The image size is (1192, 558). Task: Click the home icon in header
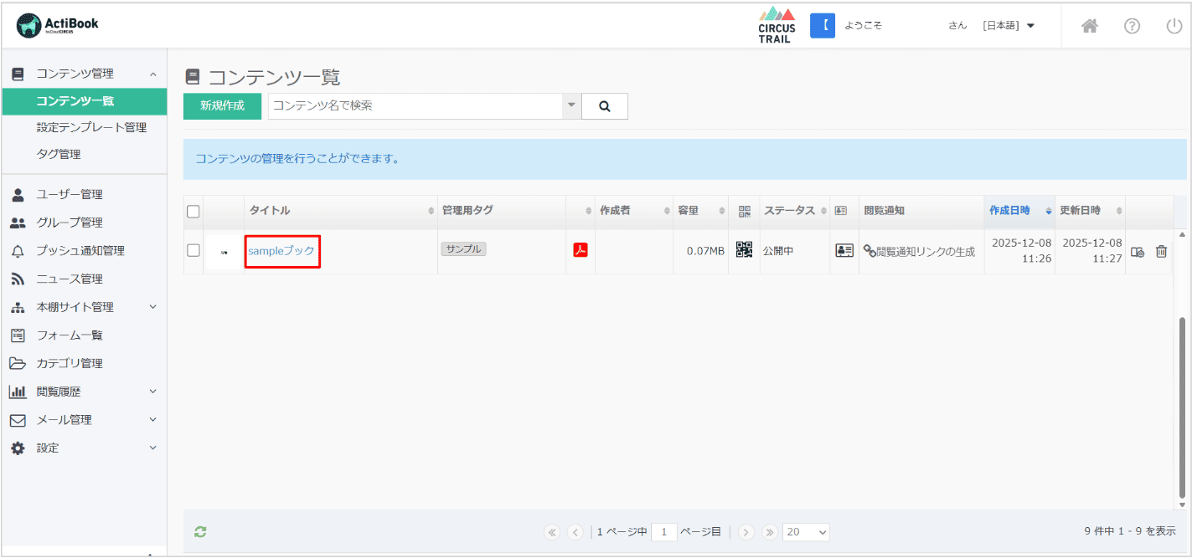1089,26
